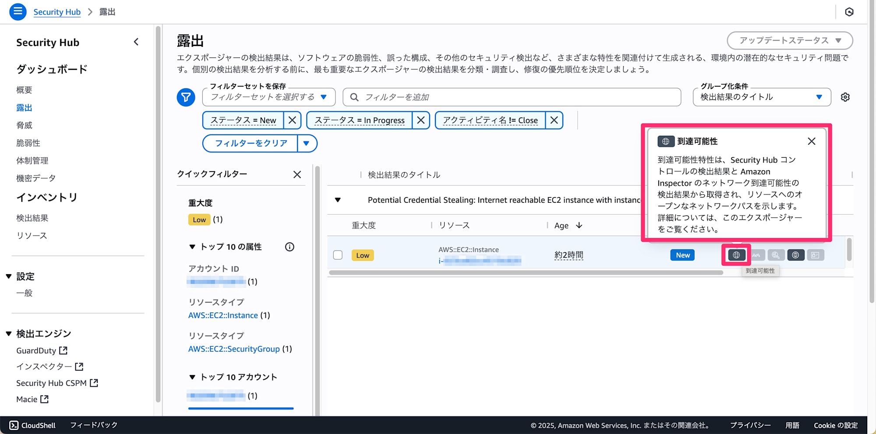Open 用語 footer link
The height and width of the screenshot is (434, 876).
pyautogui.click(x=792, y=425)
